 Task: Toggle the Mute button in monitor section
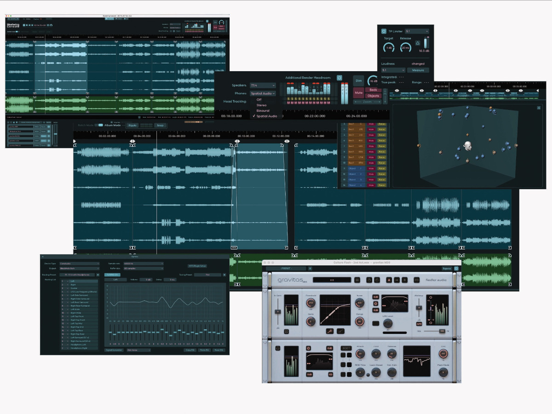tap(358, 93)
